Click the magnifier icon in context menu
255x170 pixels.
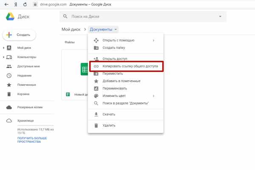[x=96, y=103]
